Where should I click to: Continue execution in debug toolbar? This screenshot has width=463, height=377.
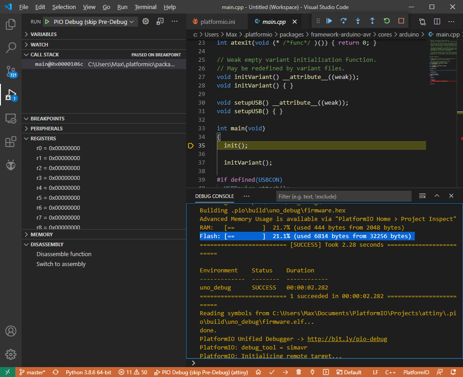329,21
